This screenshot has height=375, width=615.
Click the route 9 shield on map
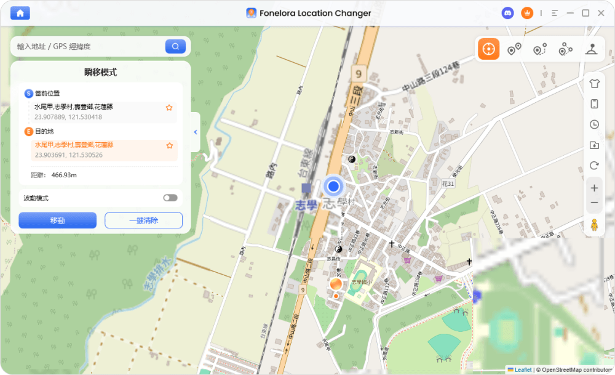tap(358, 74)
